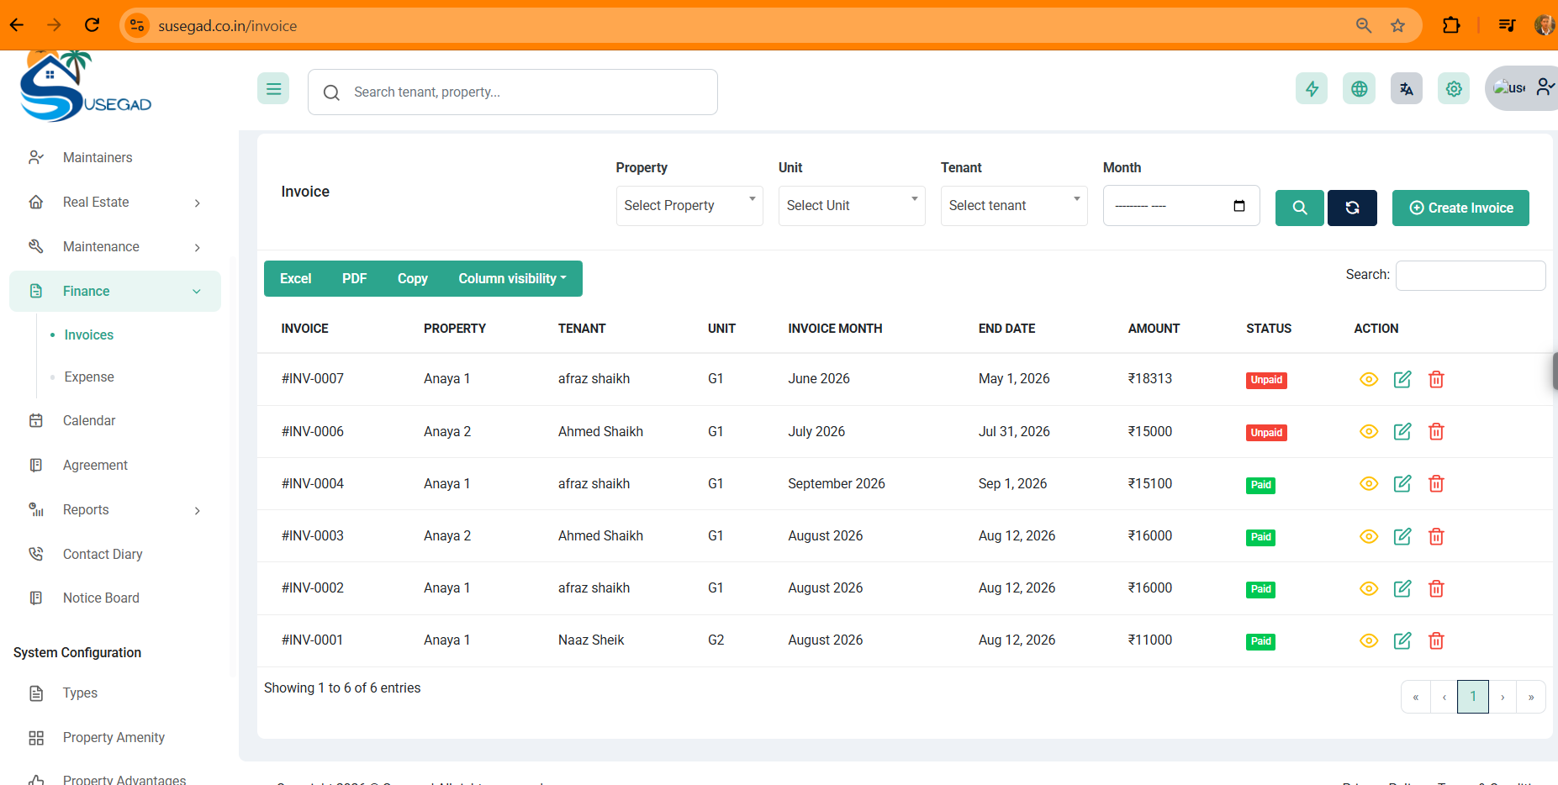Export the table as PDF
The height and width of the screenshot is (785, 1558).
pyautogui.click(x=355, y=278)
